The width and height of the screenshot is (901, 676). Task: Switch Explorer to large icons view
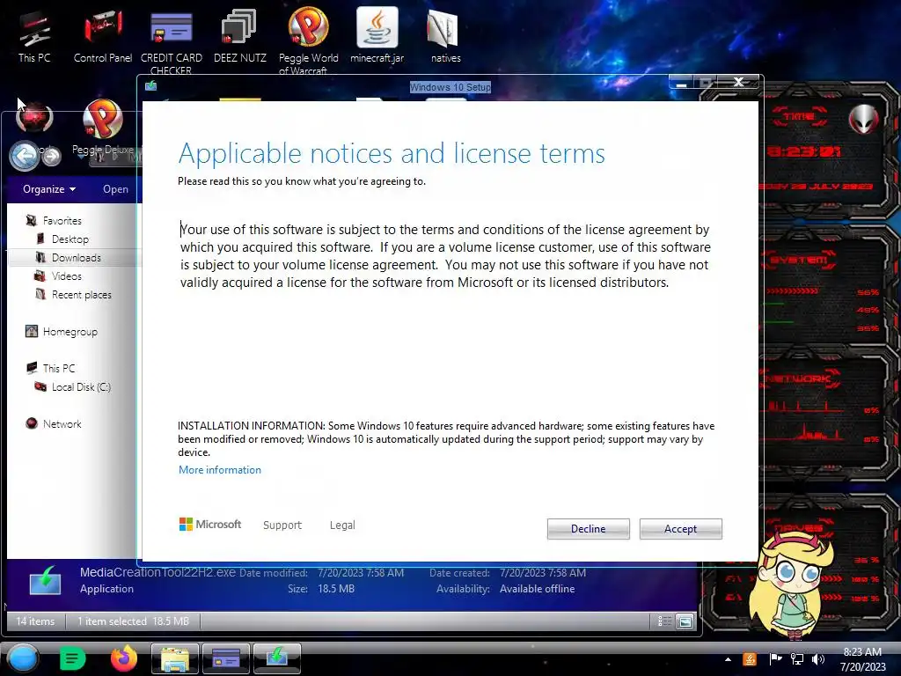tap(685, 621)
